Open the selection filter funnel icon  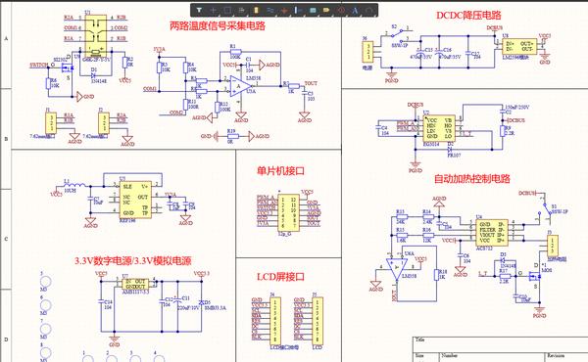point(199,11)
